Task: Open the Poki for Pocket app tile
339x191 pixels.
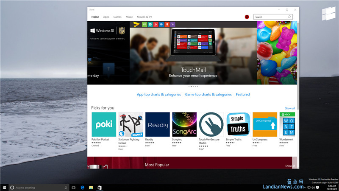Action: [104, 124]
